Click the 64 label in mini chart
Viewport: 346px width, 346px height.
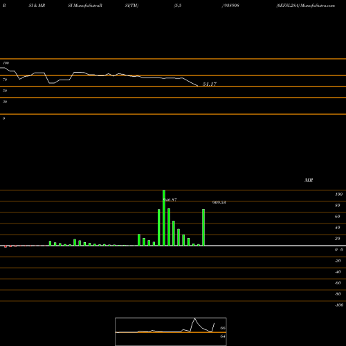point(223,336)
